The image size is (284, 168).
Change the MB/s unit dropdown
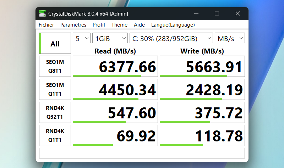pyautogui.click(x=230, y=38)
